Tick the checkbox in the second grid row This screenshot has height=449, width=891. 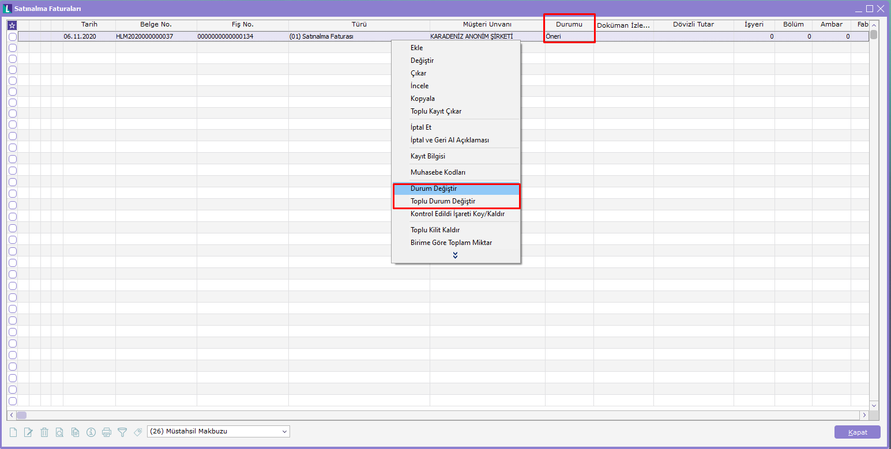[13, 47]
